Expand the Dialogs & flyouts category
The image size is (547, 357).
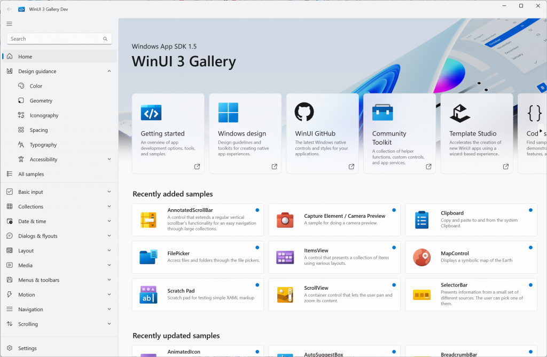click(109, 236)
